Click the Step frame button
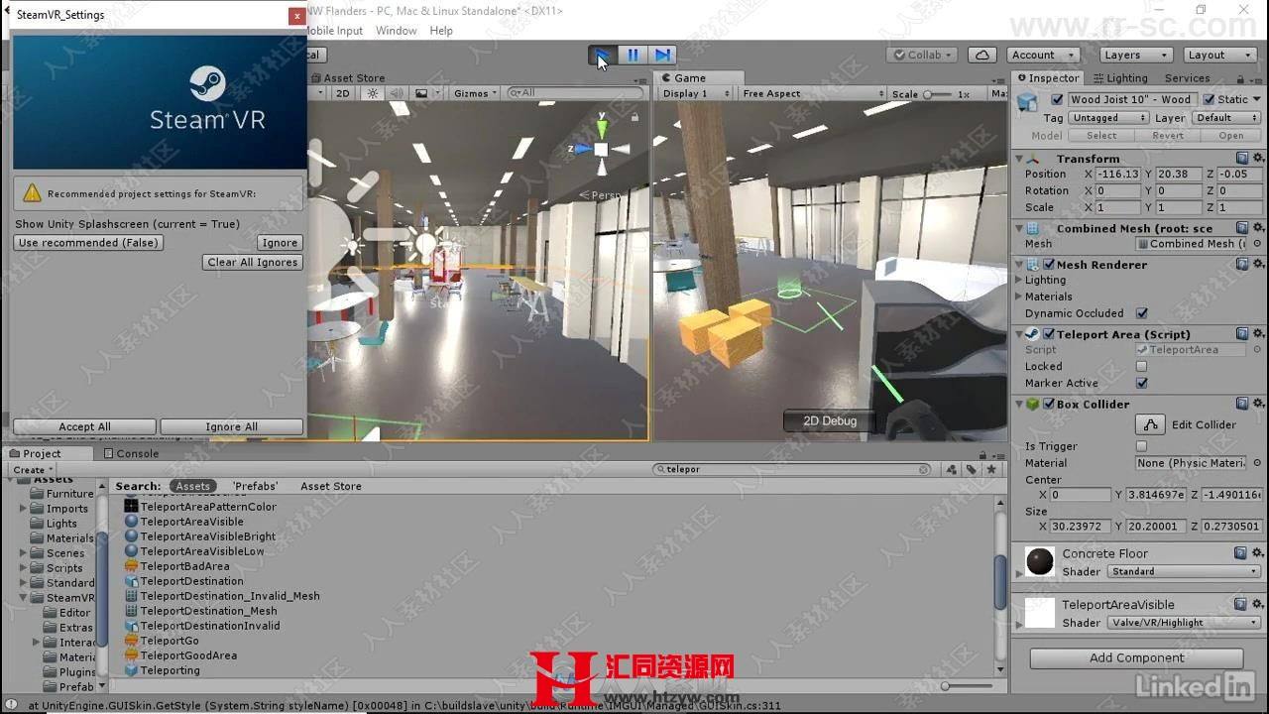The image size is (1269, 714). (x=662, y=56)
